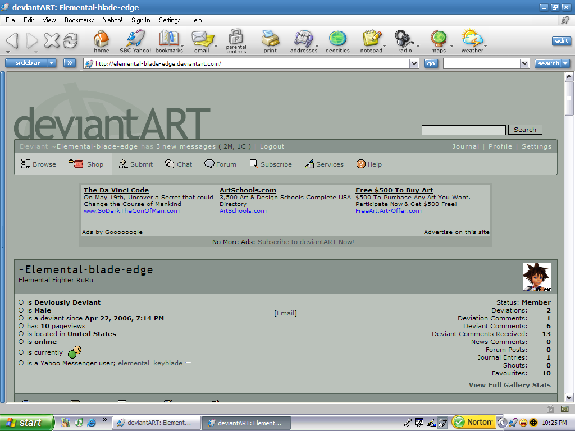This screenshot has height=431, width=575.
Task: Click the Logout link
Action: [x=272, y=146]
